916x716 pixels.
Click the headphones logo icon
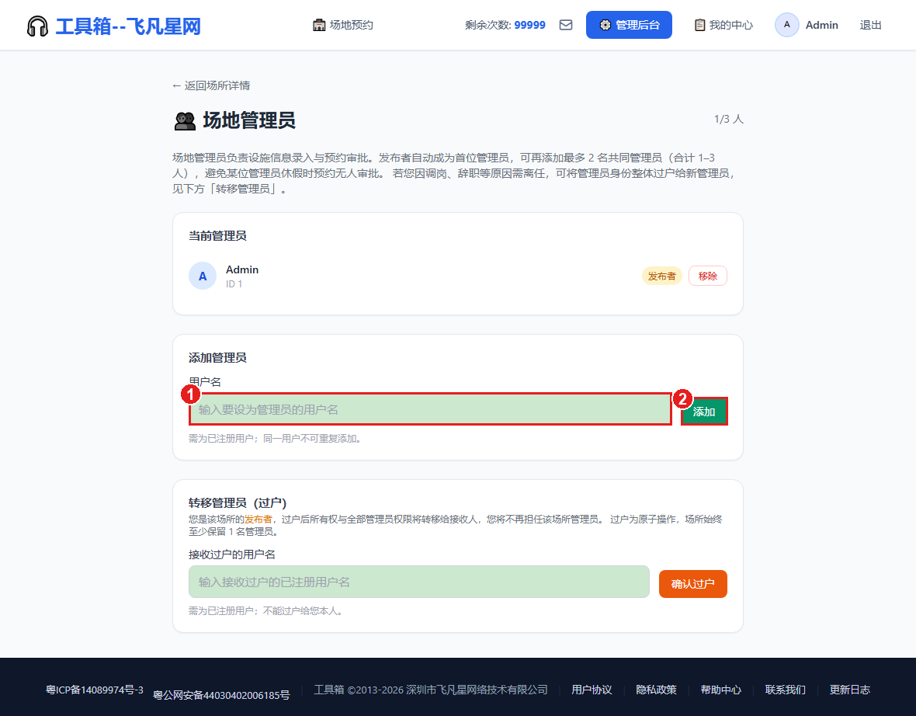pyautogui.click(x=37, y=26)
